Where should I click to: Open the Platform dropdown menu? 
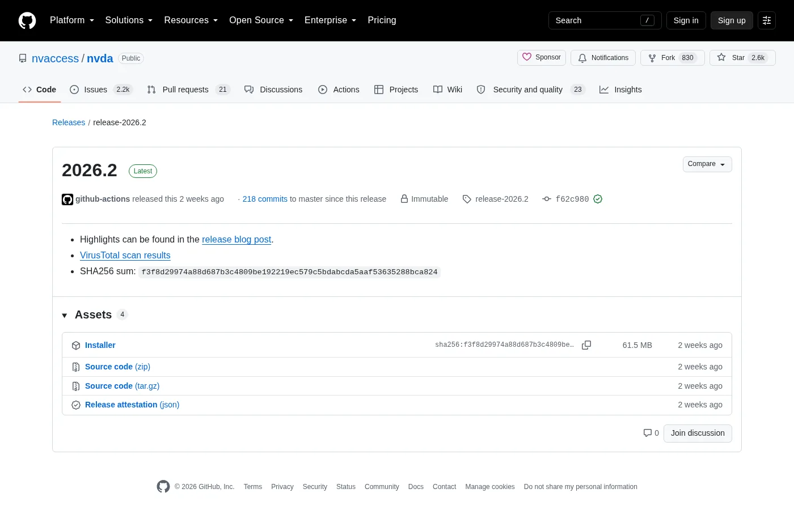(72, 20)
